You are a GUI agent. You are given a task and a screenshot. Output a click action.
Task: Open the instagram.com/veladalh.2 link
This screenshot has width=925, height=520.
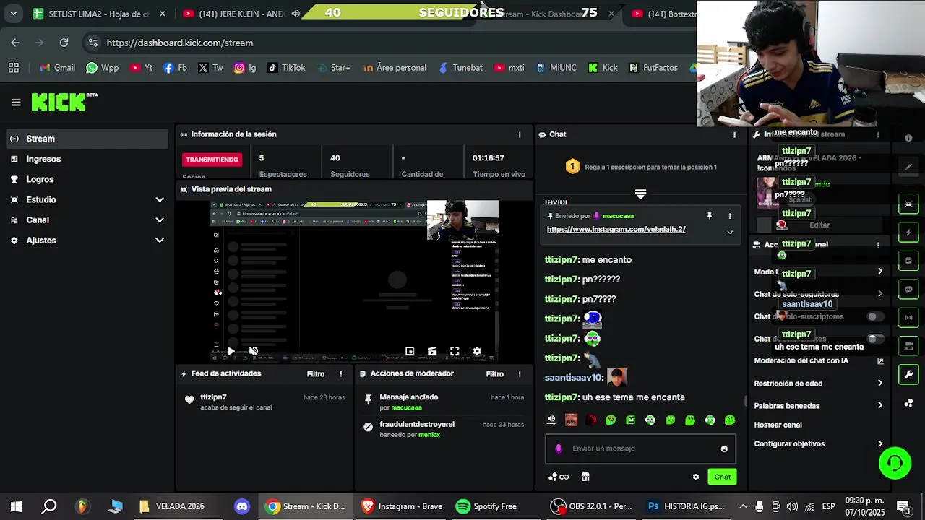tap(616, 229)
